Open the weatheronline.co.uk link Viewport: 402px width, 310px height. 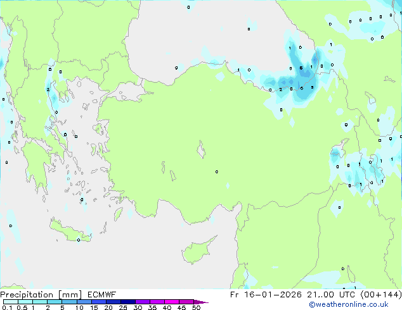tap(349, 304)
